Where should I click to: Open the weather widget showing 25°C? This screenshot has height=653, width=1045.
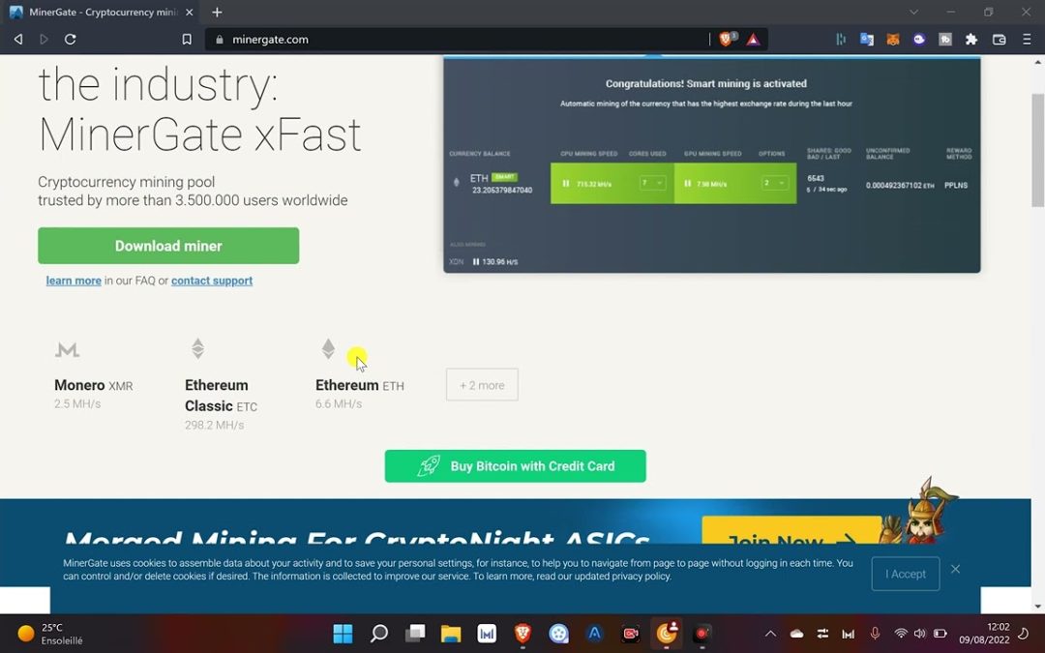50,634
